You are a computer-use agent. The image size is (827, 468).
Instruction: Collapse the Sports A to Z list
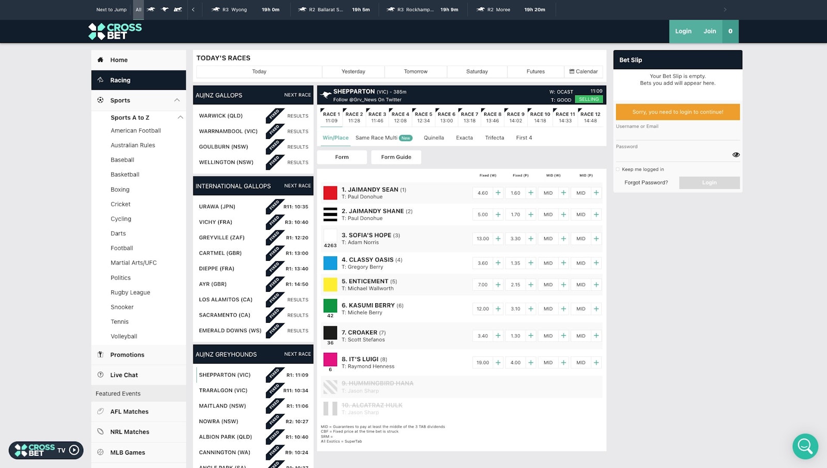[180, 118]
